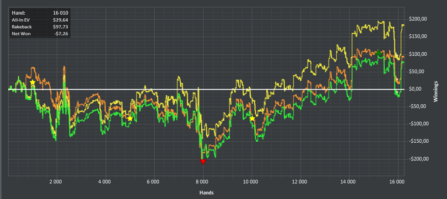This screenshot has width=447, height=199.
Task: Click the white circle marker on yellow line
Action: click(397, 55)
